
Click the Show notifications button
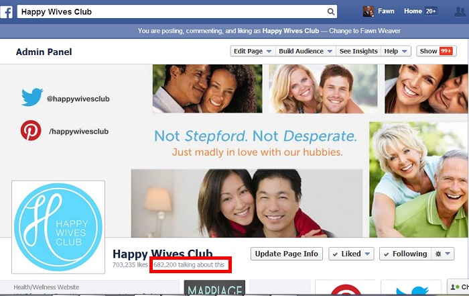(436, 51)
